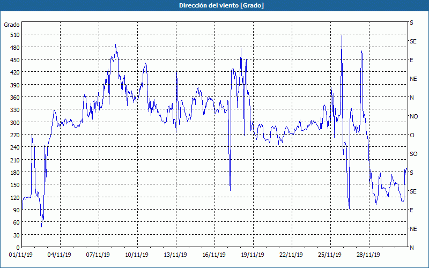
Task: Click the date label 13/11/19
Action: tap(175, 255)
